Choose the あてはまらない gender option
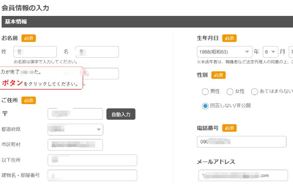 point(254,91)
